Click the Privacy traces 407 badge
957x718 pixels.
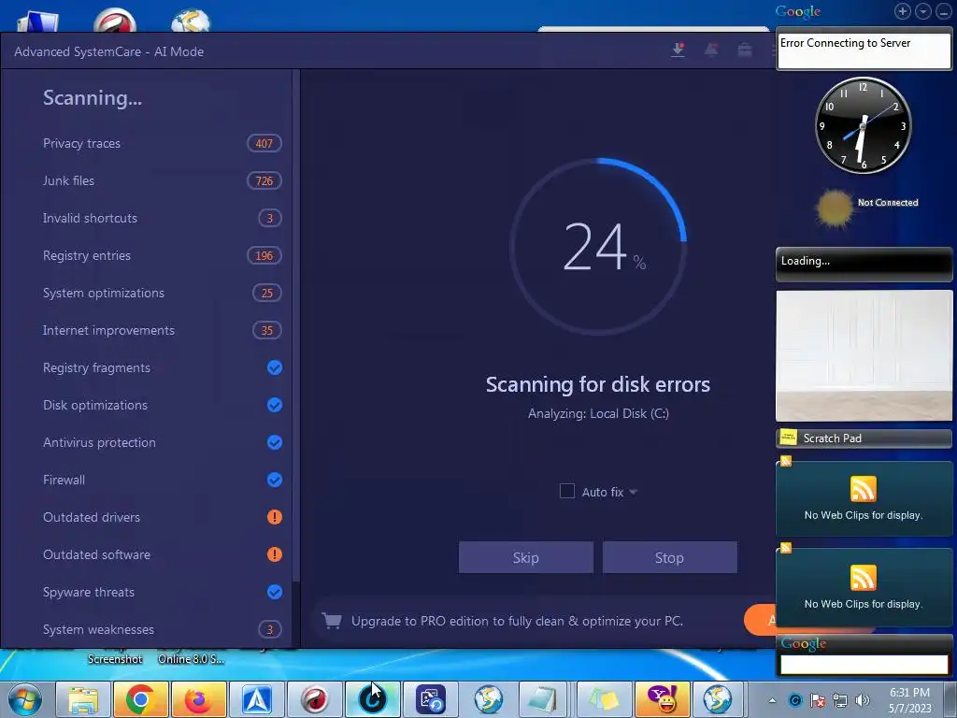[264, 143]
